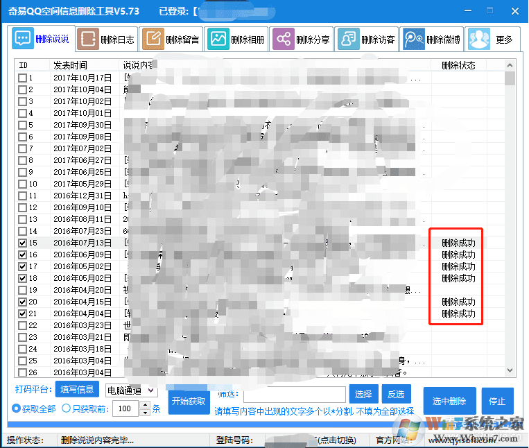Tick the checkbox for row 10
Screen dimensions: 529x448
23,184
